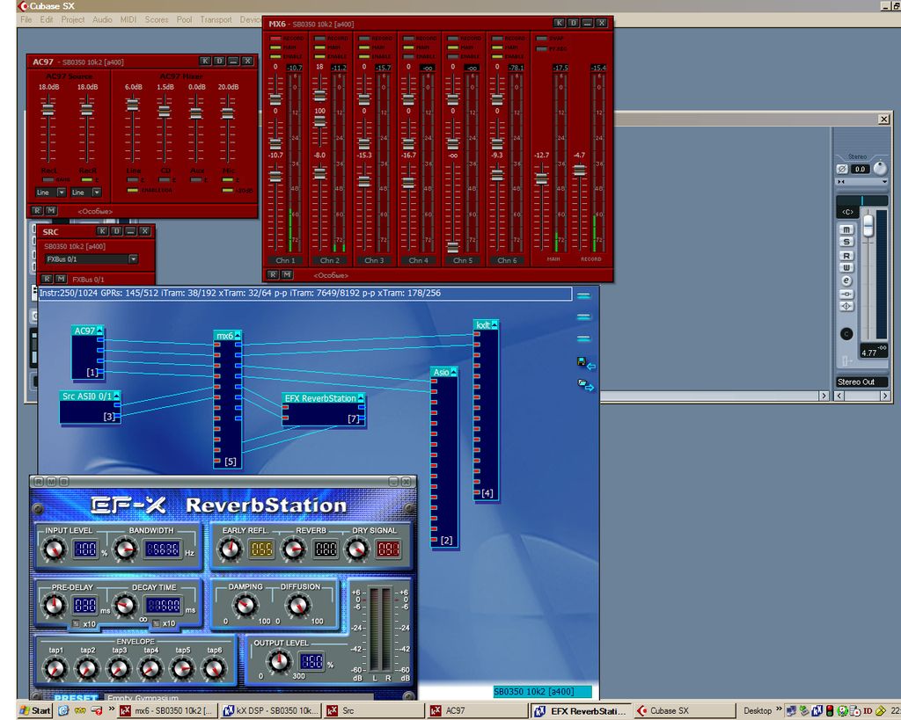Click the Bandwidth Hz value display
901x720 pixels.
click(162, 549)
